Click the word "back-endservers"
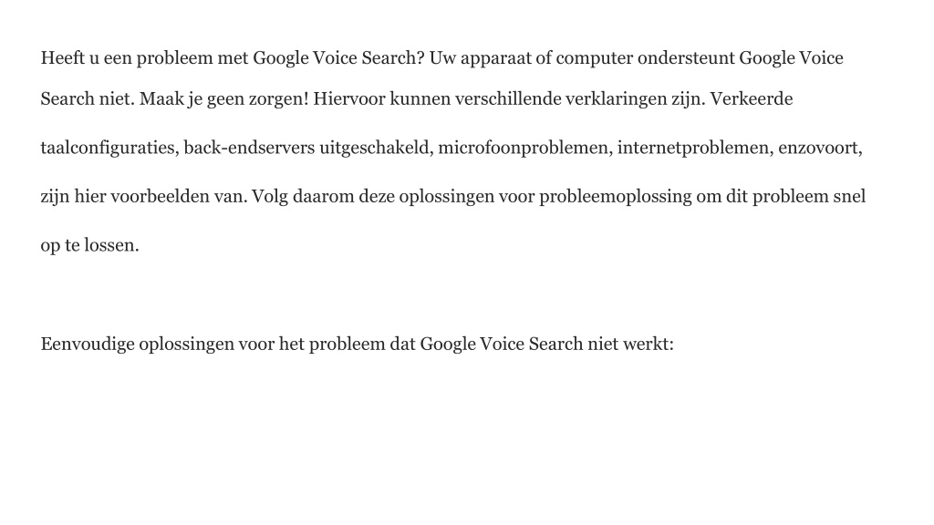Viewport: 934px width, 525px height. pos(249,147)
